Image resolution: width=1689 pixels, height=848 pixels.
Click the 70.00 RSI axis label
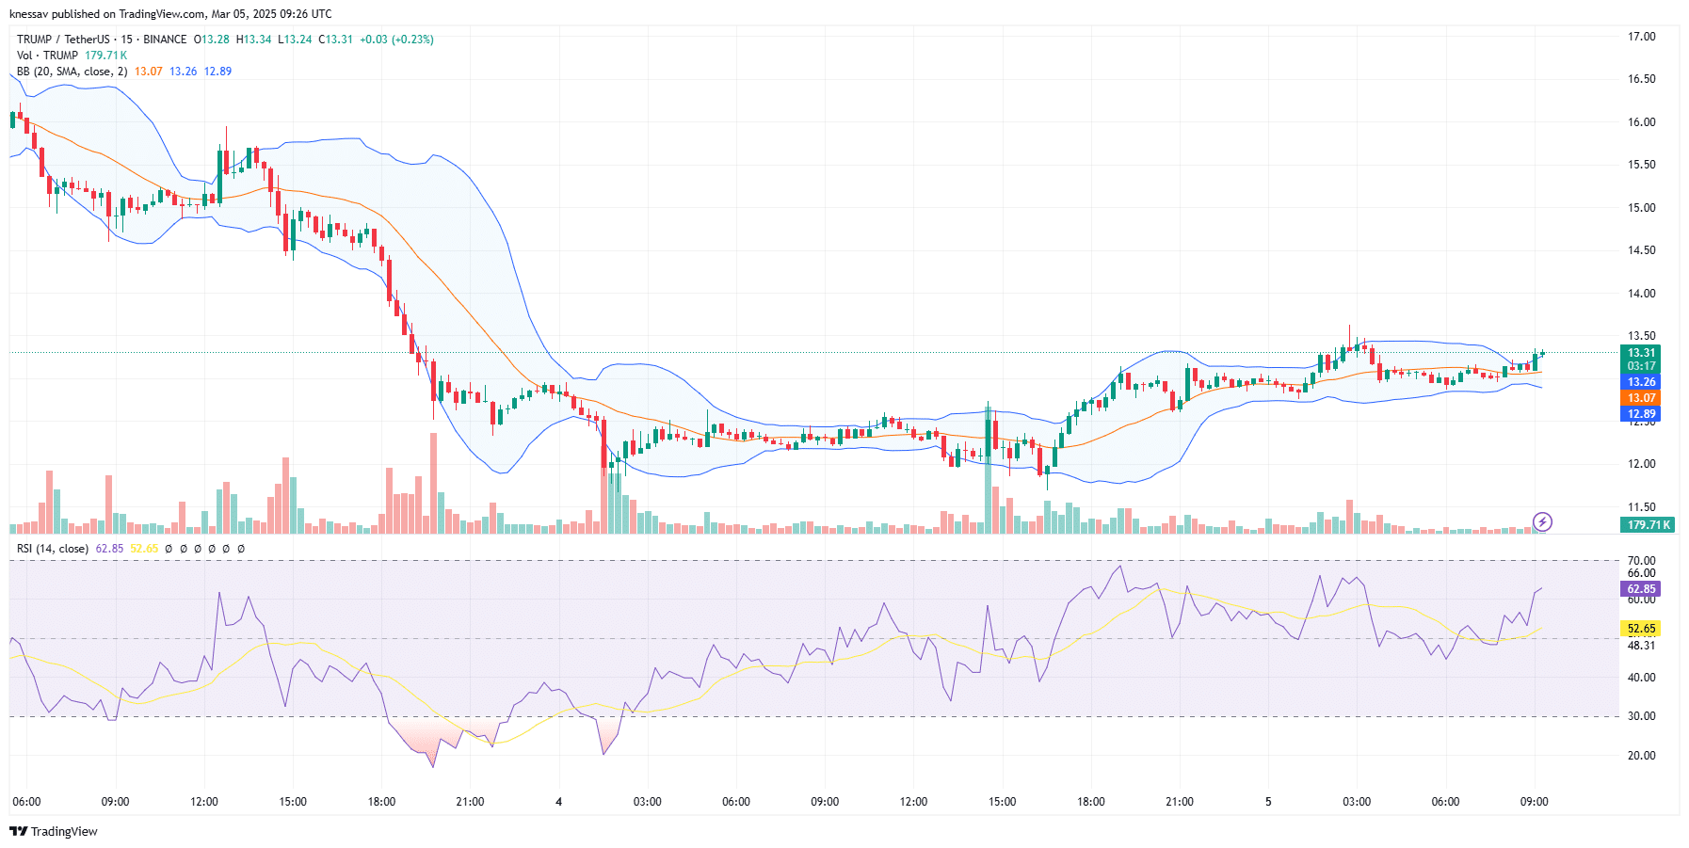(1642, 561)
